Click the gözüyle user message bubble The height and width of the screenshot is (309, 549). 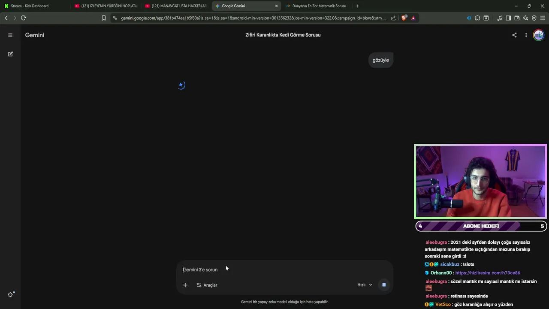pos(380,60)
